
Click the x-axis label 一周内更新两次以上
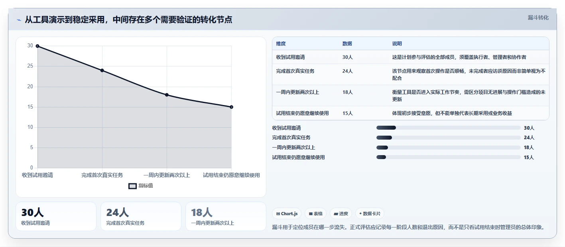point(167,175)
